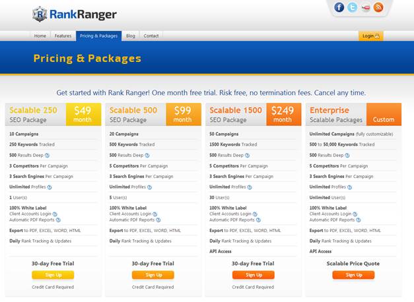Viewport: 414px width, 302px height.
Task: Show help for Scalable 1500 Automatic PDF Reports
Action: coord(258,220)
